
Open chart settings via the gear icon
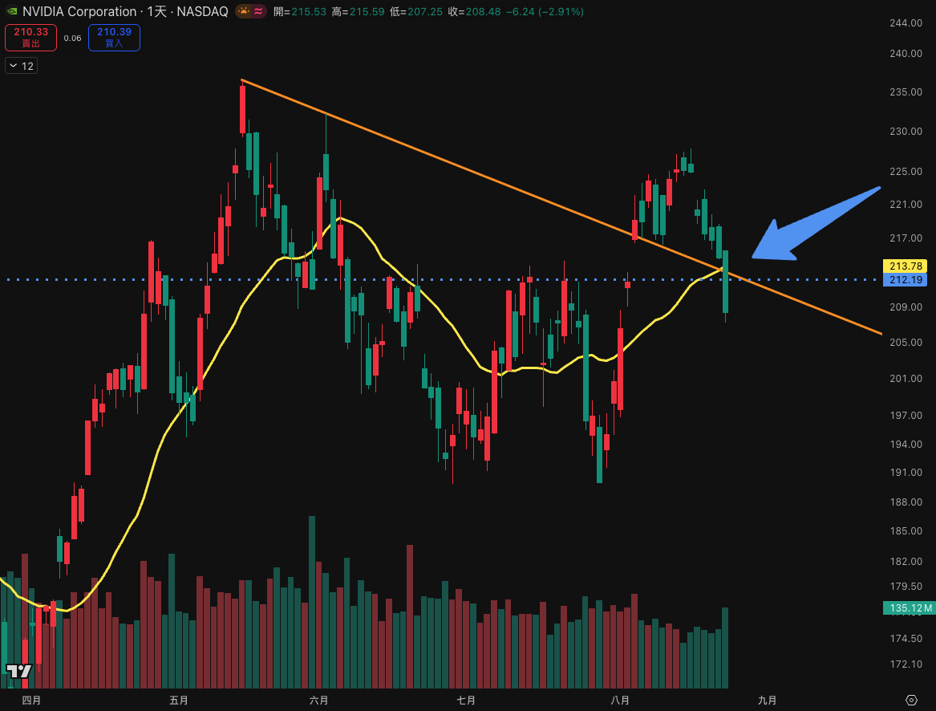pyautogui.click(x=911, y=700)
